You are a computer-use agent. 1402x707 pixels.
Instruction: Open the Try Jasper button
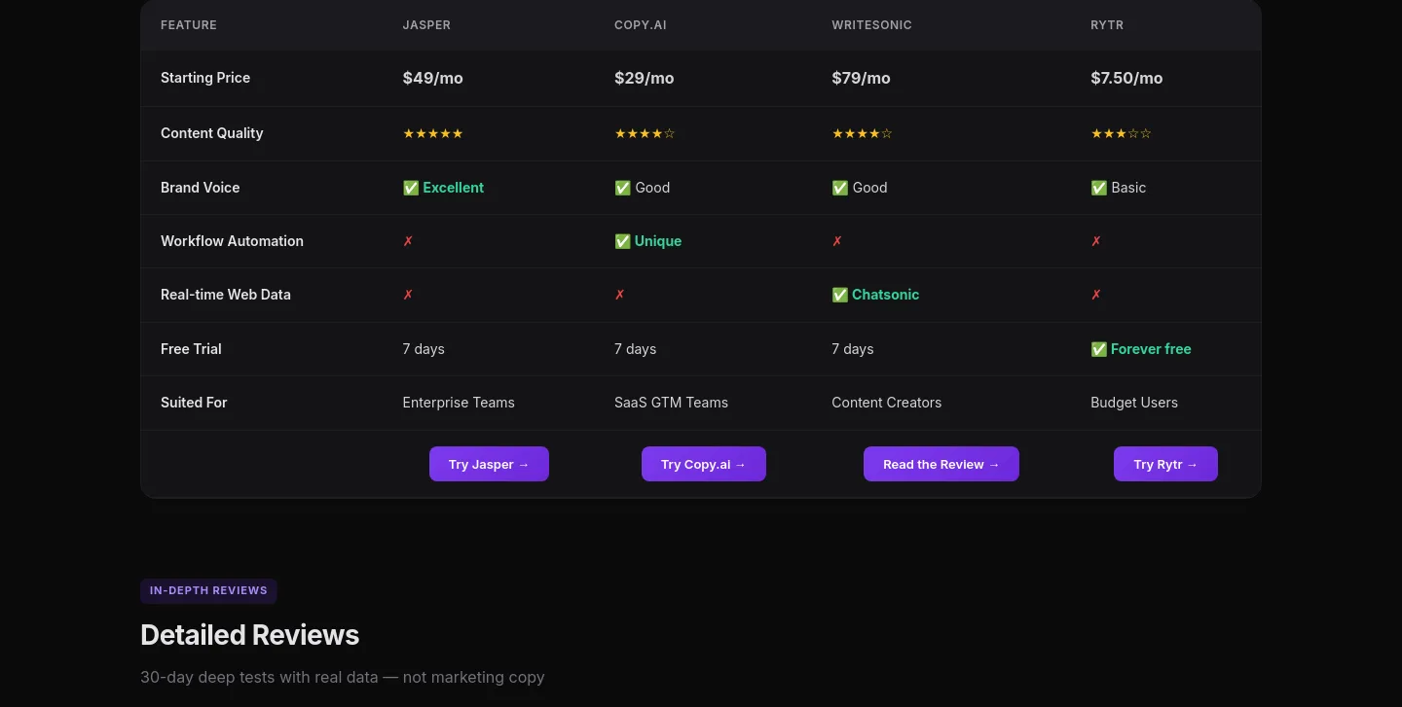click(489, 464)
